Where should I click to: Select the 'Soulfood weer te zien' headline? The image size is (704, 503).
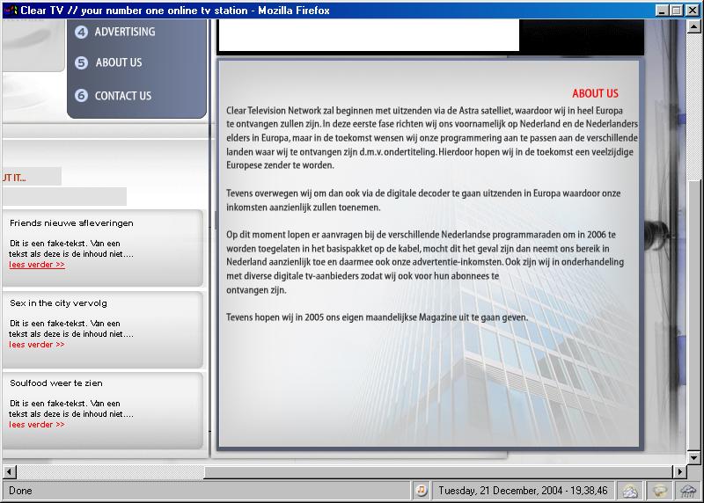56,383
